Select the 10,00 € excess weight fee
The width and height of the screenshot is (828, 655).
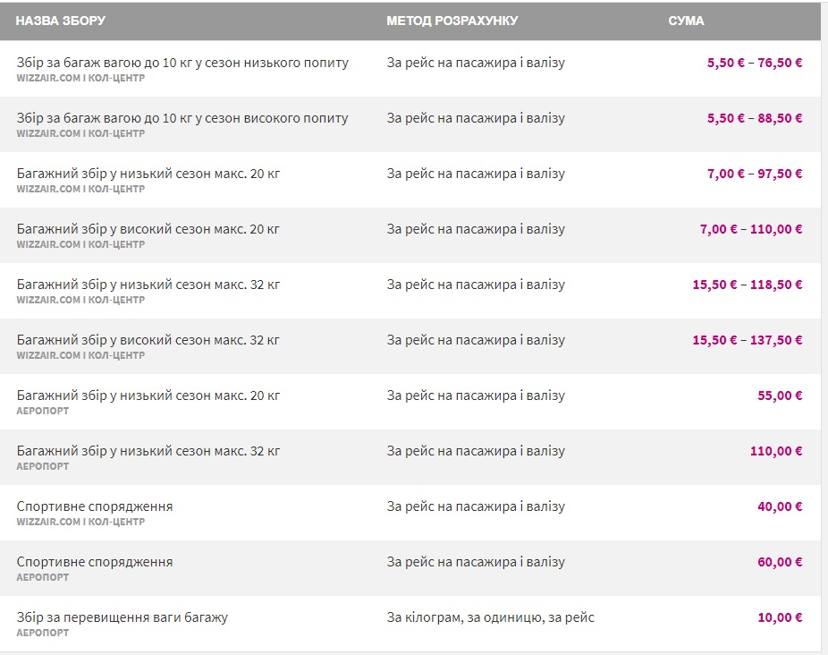(780, 617)
